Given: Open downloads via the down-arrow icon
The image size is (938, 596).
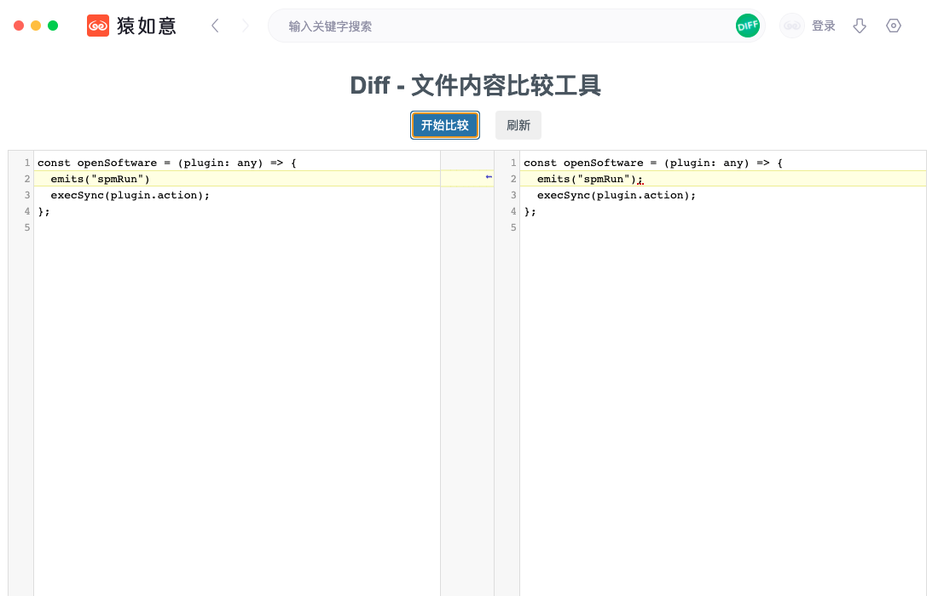Looking at the screenshot, I should (860, 26).
